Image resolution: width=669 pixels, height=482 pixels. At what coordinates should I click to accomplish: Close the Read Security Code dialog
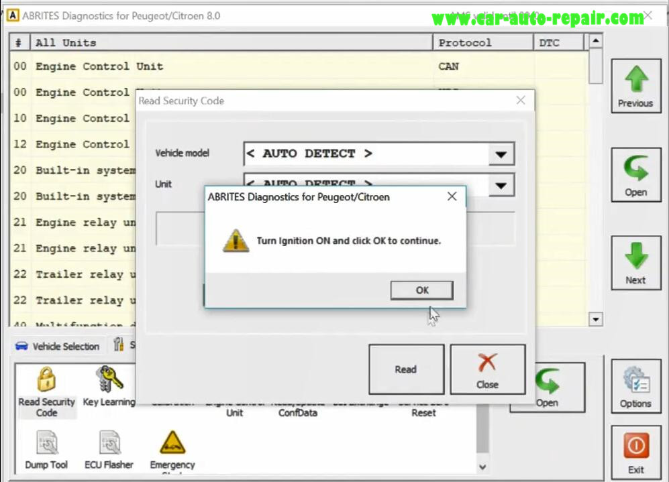pyautogui.click(x=521, y=101)
